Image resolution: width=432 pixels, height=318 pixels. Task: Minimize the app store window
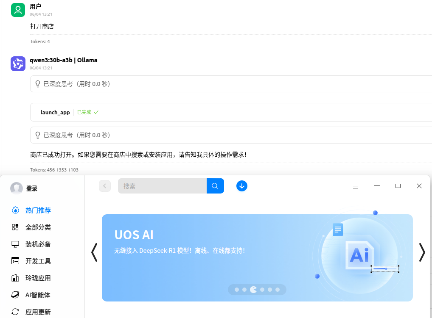point(377,186)
